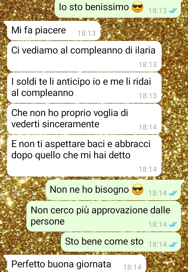The width and height of the screenshot is (188, 272).
Task: Tap the glitter chat background beside "Mi fa piacere"
Action: [143, 31]
